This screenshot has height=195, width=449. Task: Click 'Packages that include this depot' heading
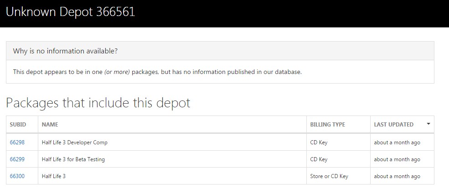[98, 103]
